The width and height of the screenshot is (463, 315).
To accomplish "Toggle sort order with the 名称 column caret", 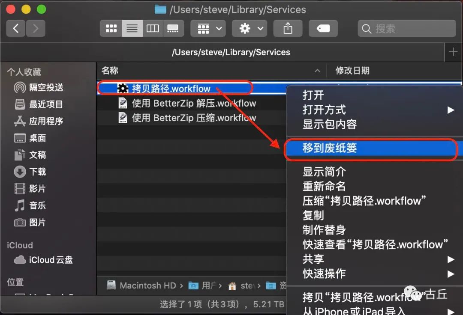I will [317, 71].
